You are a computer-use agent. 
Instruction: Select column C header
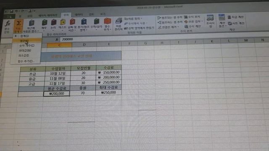point(59,45)
